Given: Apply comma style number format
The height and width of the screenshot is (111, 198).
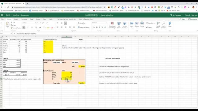Looking at the screenshot, I should point(100,27).
